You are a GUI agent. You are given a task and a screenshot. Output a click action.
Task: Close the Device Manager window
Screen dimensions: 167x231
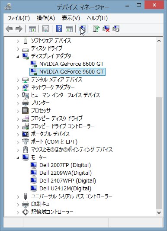[154, 5]
